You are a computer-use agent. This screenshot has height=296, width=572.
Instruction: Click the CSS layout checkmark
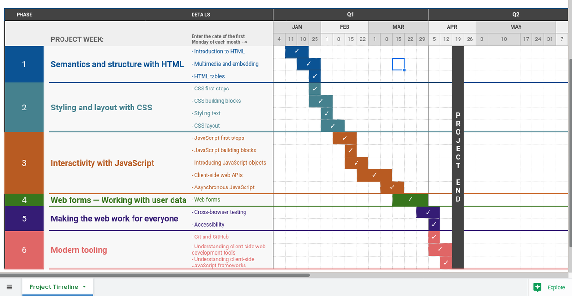(x=332, y=126)
